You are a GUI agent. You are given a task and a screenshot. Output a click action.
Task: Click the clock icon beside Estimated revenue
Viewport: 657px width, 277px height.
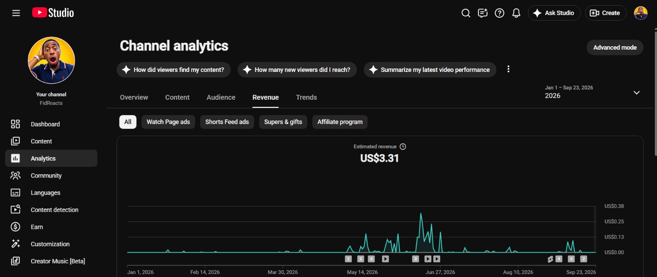coord(403,146)
